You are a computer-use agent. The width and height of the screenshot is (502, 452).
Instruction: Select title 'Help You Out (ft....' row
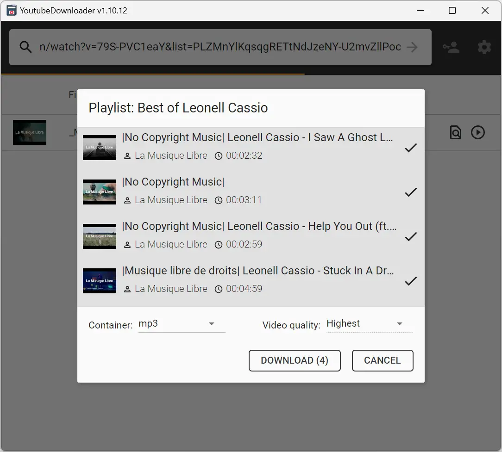[x=259, y=227]
